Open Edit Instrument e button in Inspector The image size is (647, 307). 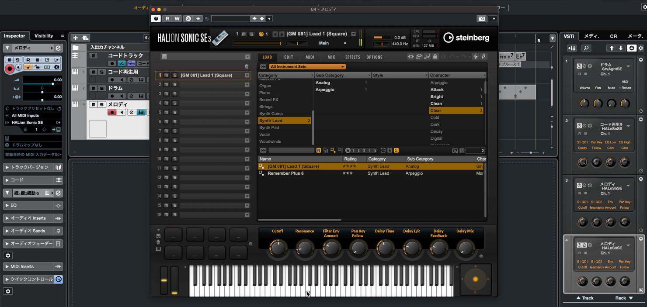point(58,48)
